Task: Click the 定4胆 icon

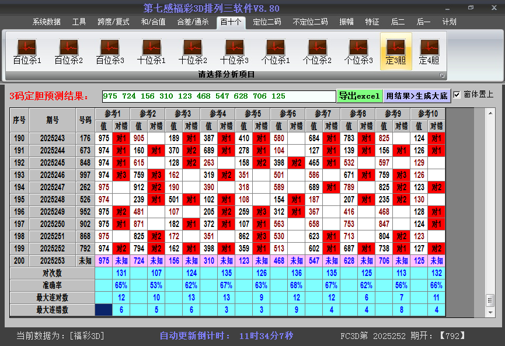Action: pyautogui.click(x=429, y=51)
